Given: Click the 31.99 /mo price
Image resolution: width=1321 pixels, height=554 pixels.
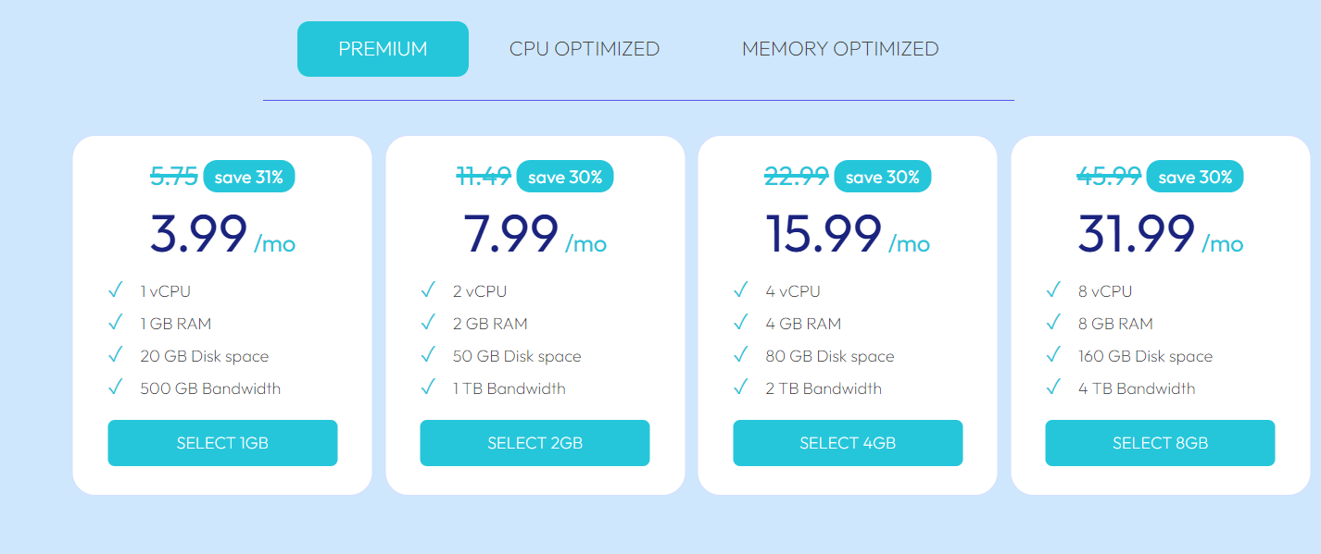Looking at the screenshot, I should (1160, 235).
